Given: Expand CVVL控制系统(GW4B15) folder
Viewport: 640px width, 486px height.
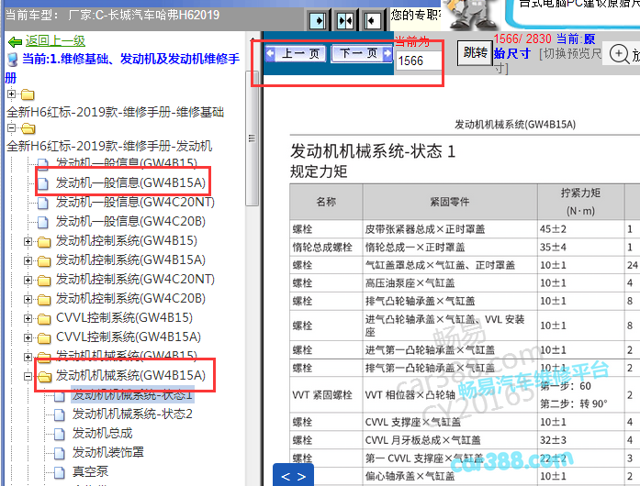Looking at the screenshot, I should click(x=28, y=318).
